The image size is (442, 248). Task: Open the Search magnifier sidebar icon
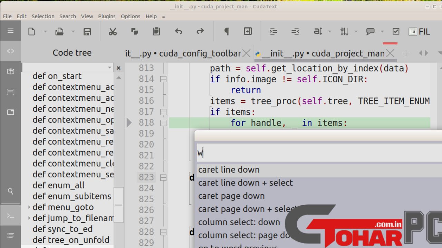pyautogui.click(x=10, y=191)
